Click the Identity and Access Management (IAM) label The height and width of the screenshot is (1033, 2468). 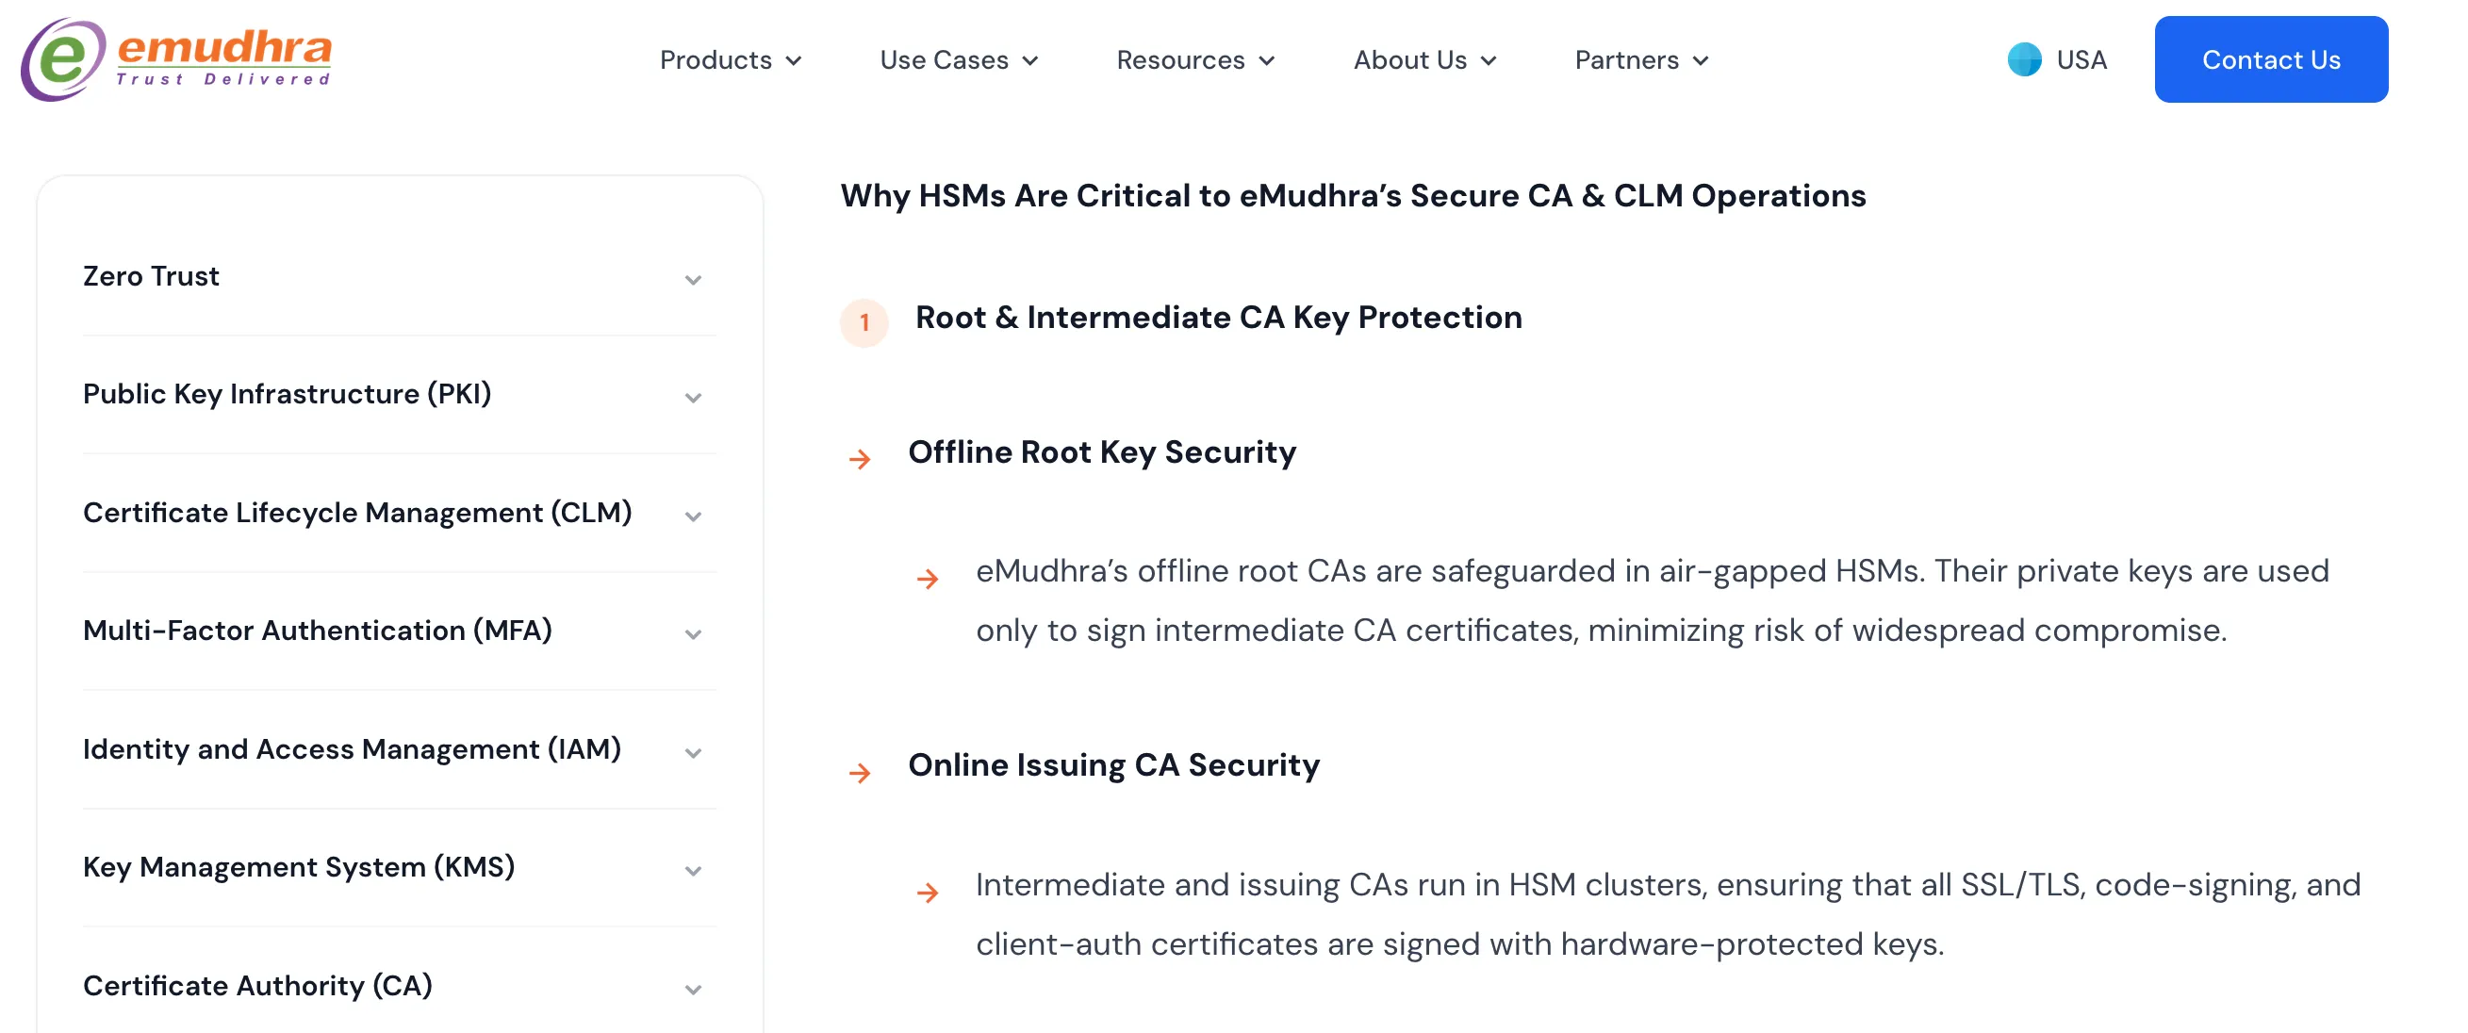pos(352,749)
